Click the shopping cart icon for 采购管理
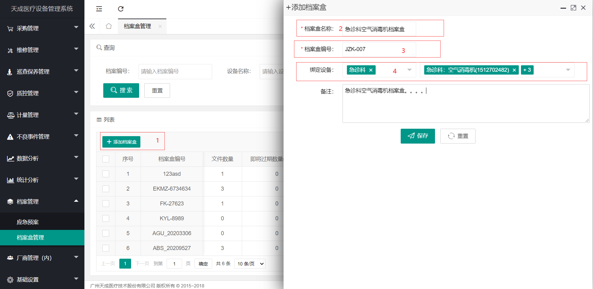Image resolution: width=593 pixels, height=289 pixels. (x=10, y=28)
